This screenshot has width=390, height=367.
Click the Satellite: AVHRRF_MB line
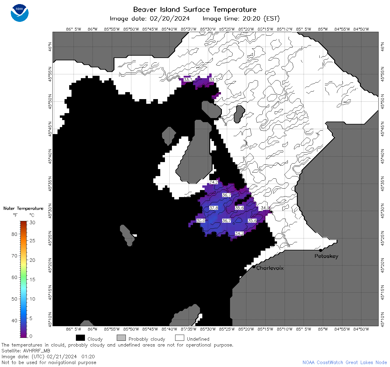[x=26, y=351]
